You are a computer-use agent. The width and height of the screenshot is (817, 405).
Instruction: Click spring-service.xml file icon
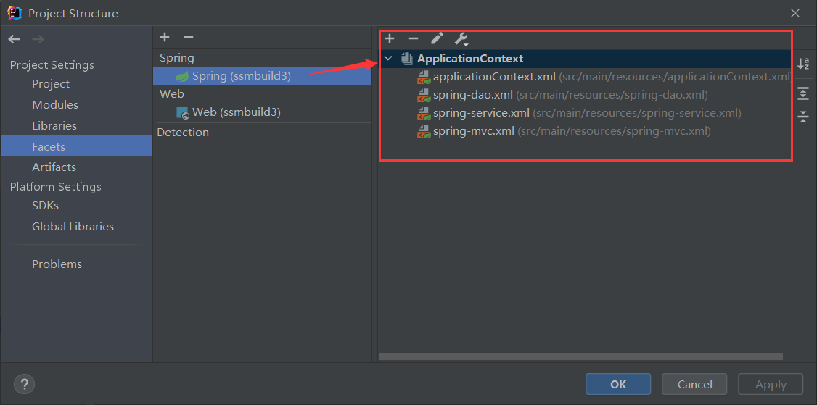pos(424,114)
